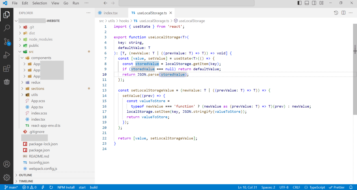Image resolution: width=357 pixels, height=190 pixels.
Task: Open the Run menu
Action: pos(76,3)
